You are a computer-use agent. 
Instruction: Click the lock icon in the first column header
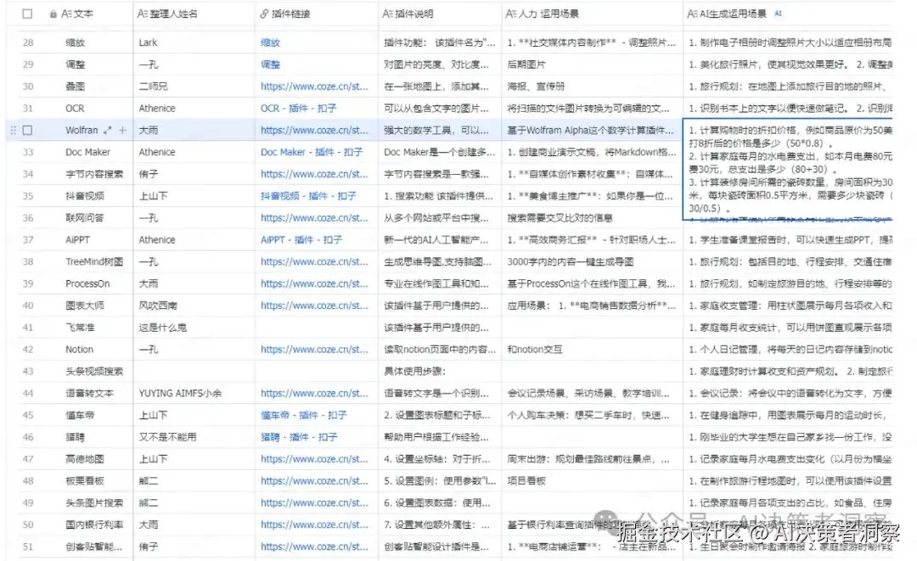(52, 13)
